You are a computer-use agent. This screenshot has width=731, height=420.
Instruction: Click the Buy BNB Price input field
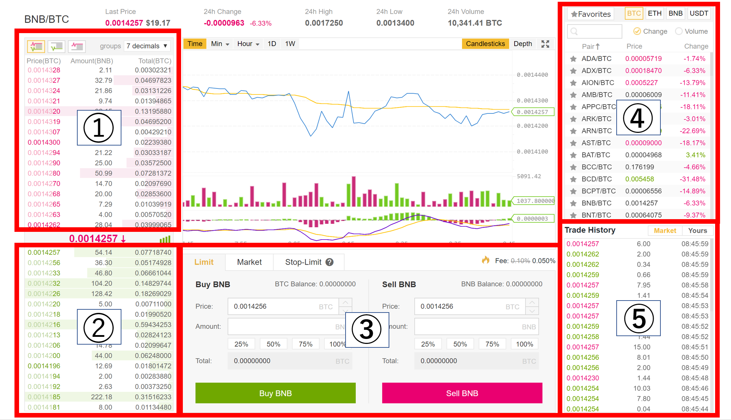[x=283, y=307]
